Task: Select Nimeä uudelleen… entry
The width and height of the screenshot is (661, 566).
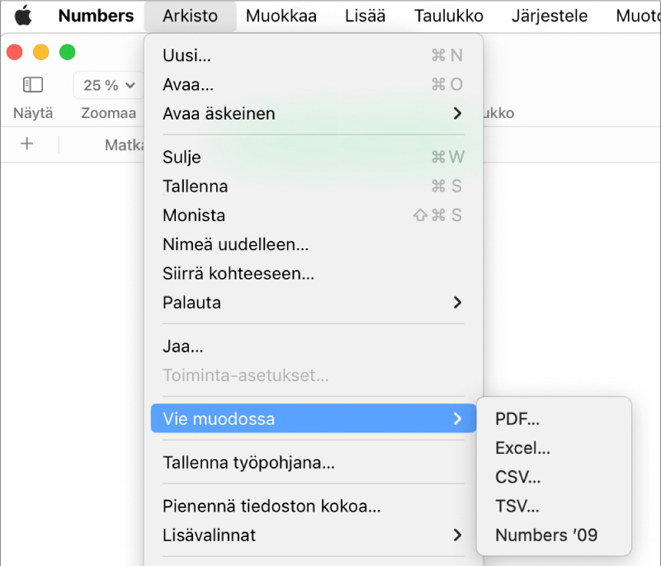Action: coord(314,244)
